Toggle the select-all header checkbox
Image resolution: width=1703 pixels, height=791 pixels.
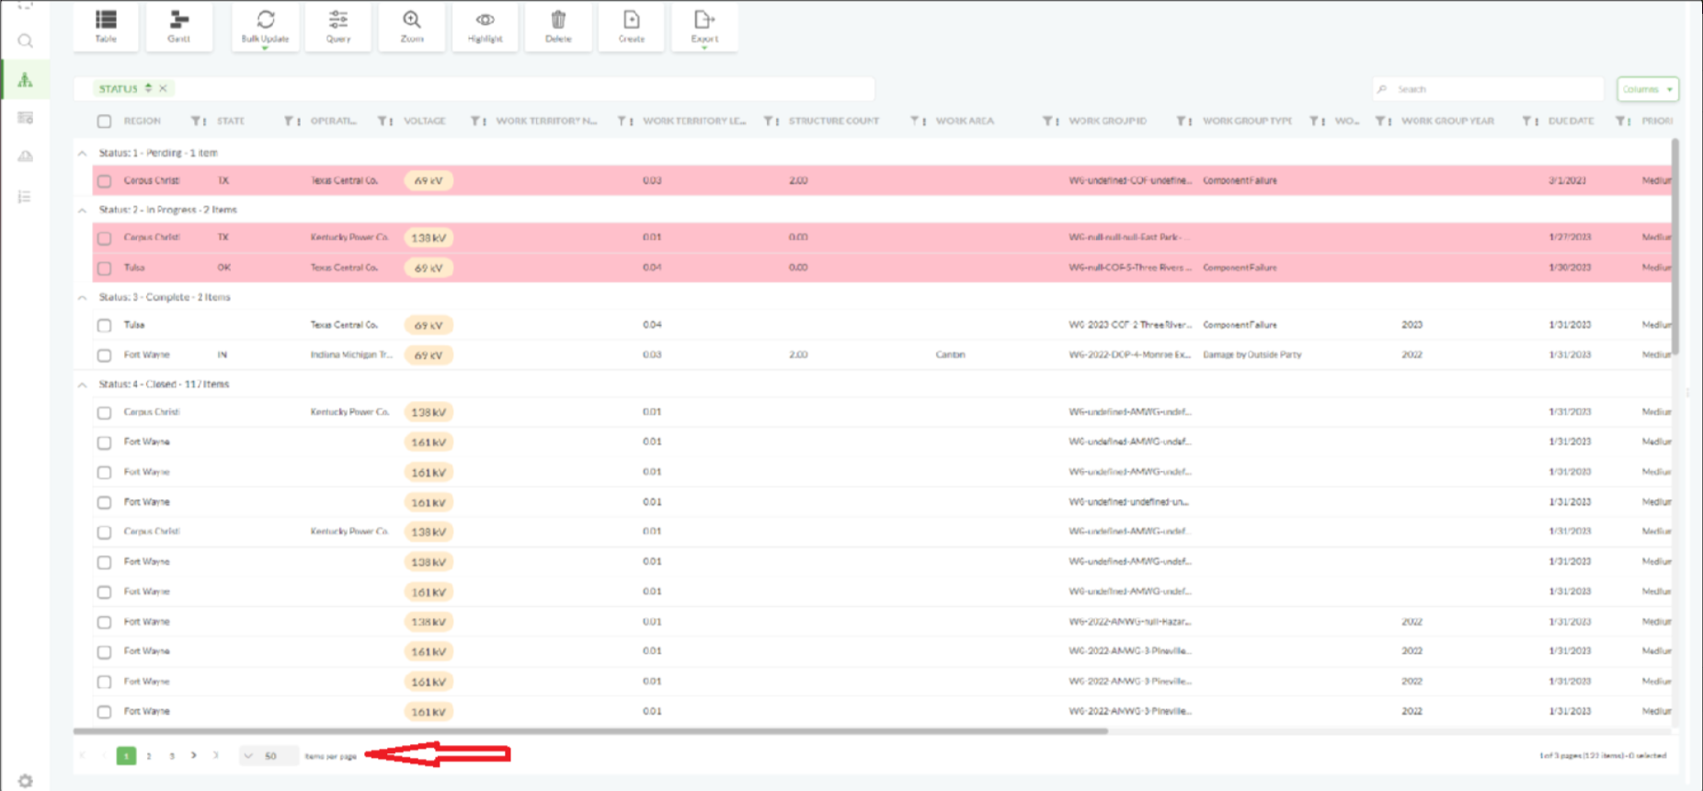pyautogui.click(x=104, y=121)
